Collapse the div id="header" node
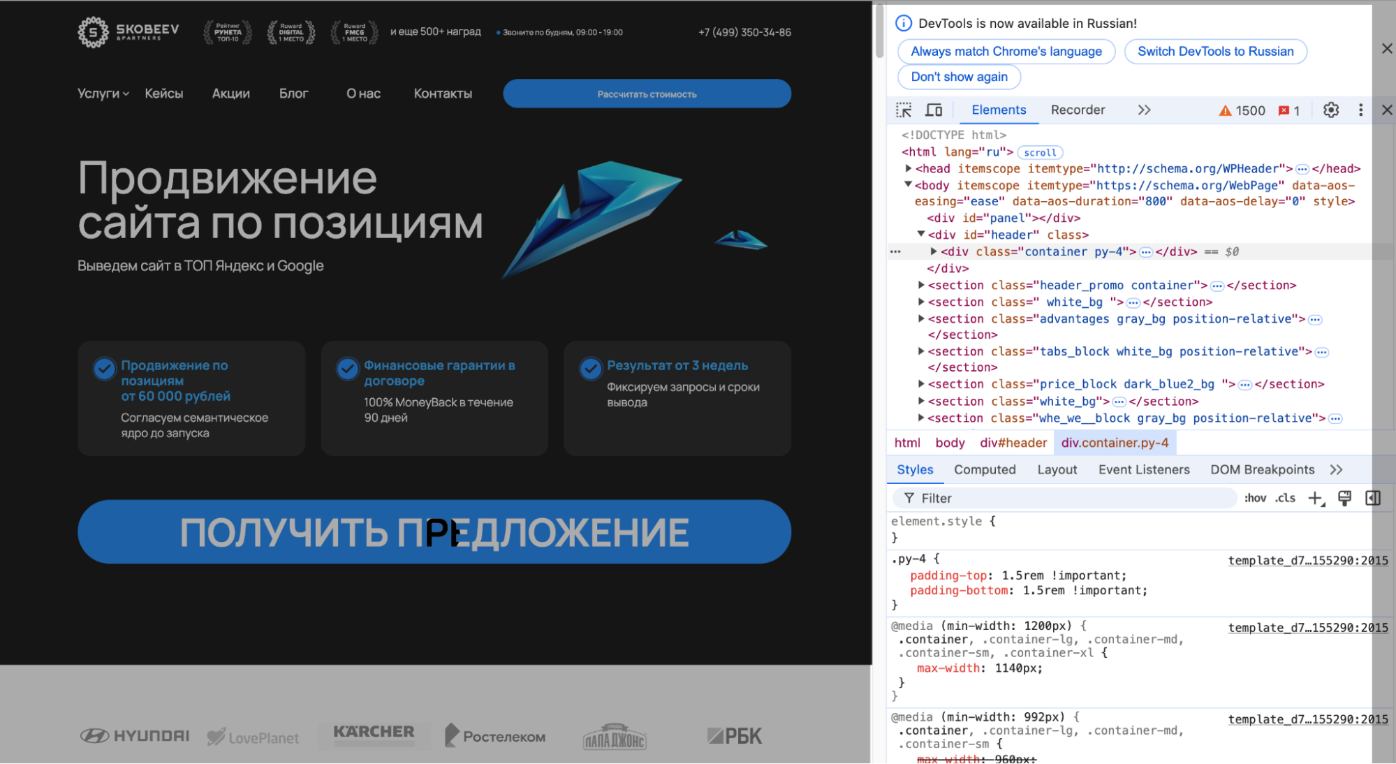The width and height of the screenshot is (1396, 764). tap(921, 235)
